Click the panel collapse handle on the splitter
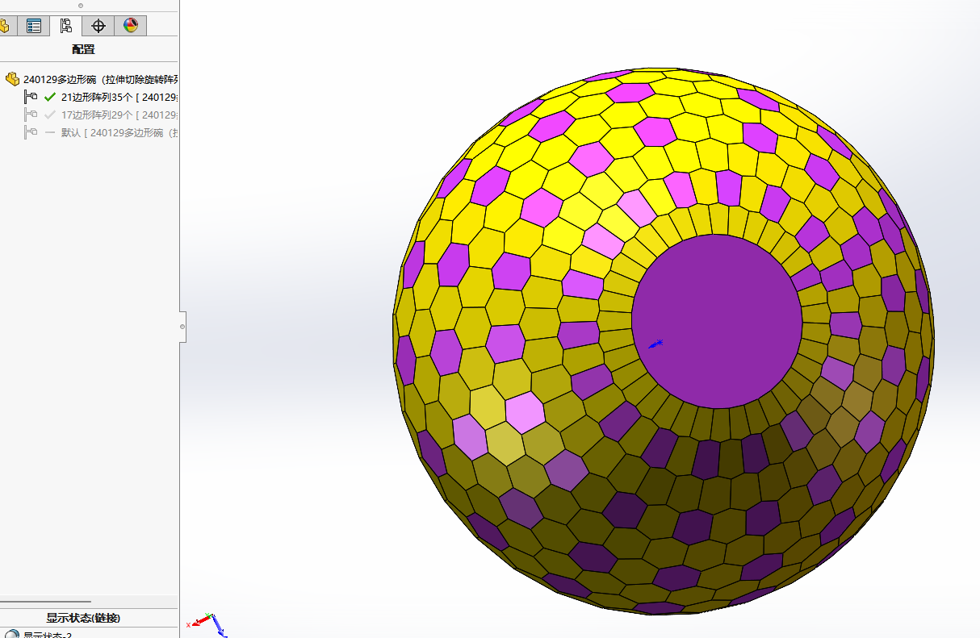The image size is (980, 638). point(182,327)
